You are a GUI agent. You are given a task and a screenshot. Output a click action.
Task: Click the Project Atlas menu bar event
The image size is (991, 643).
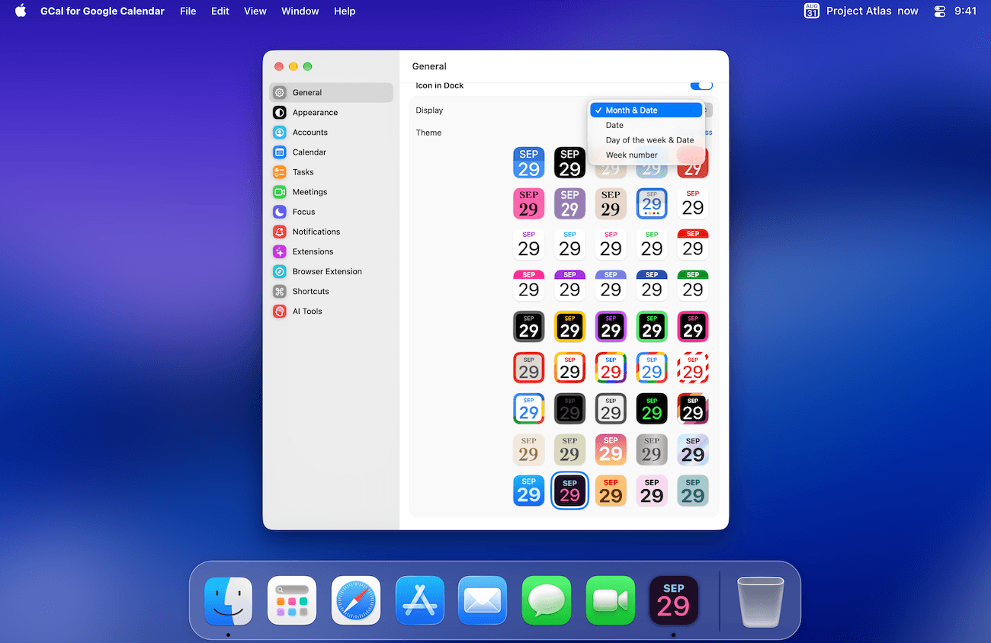pyautogui.click(x=861, y=11)
